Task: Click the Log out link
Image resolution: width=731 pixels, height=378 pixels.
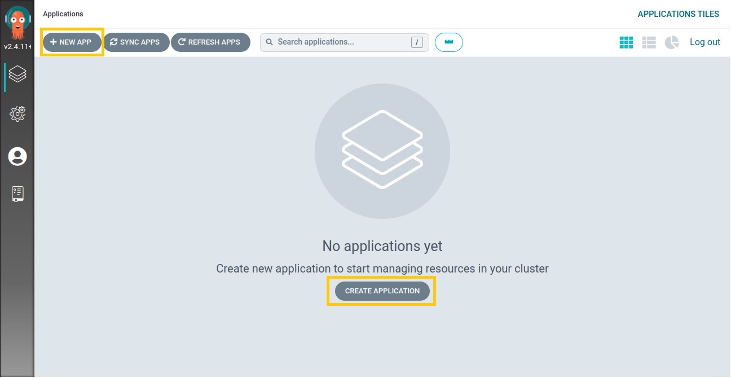Action: pyautogui.click(x=704, y=42)
